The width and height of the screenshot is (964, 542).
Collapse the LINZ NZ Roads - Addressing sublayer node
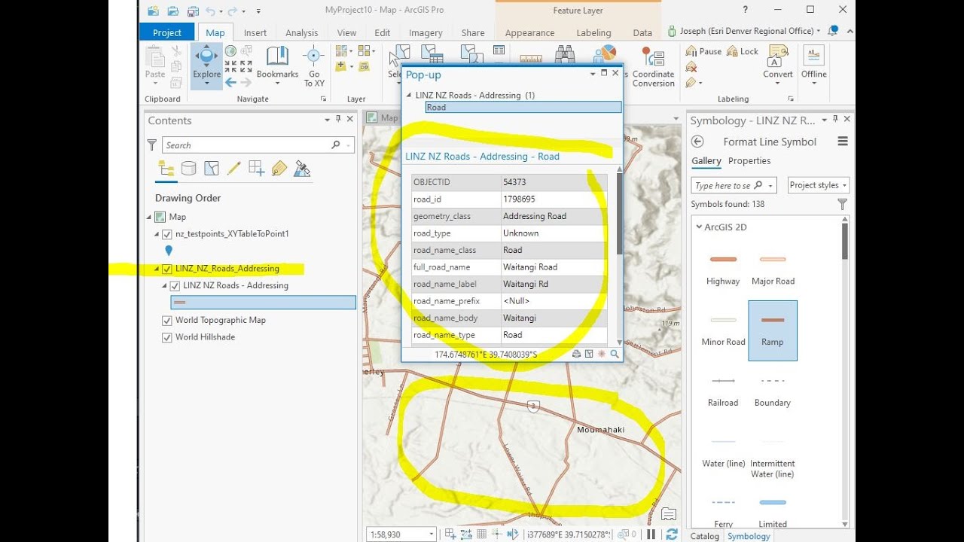(165, 286)
